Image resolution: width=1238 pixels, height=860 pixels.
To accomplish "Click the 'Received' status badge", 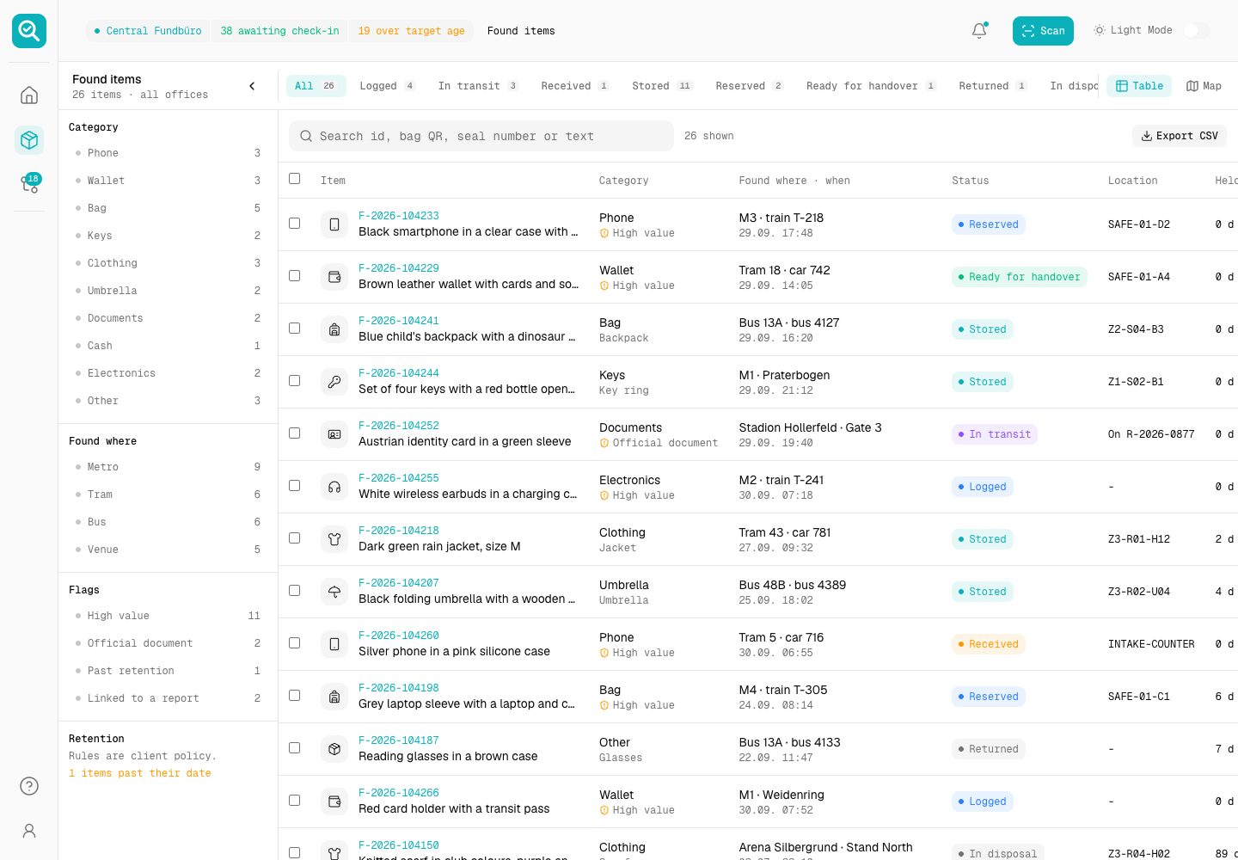I will [x=989, y=644].
